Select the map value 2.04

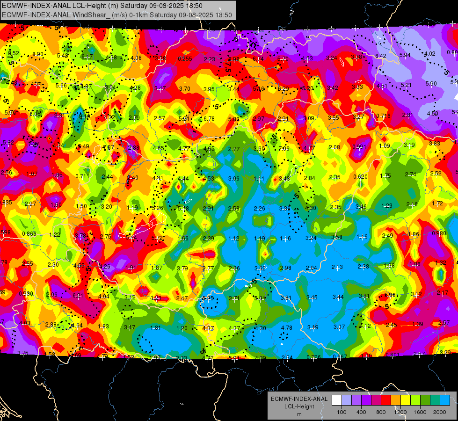click(311, 268)
